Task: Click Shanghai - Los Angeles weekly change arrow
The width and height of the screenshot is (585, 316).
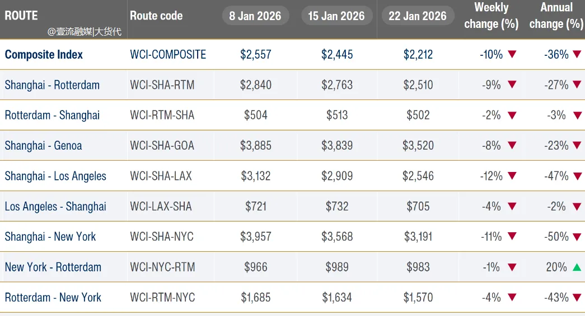Action: tap(512, 176)
